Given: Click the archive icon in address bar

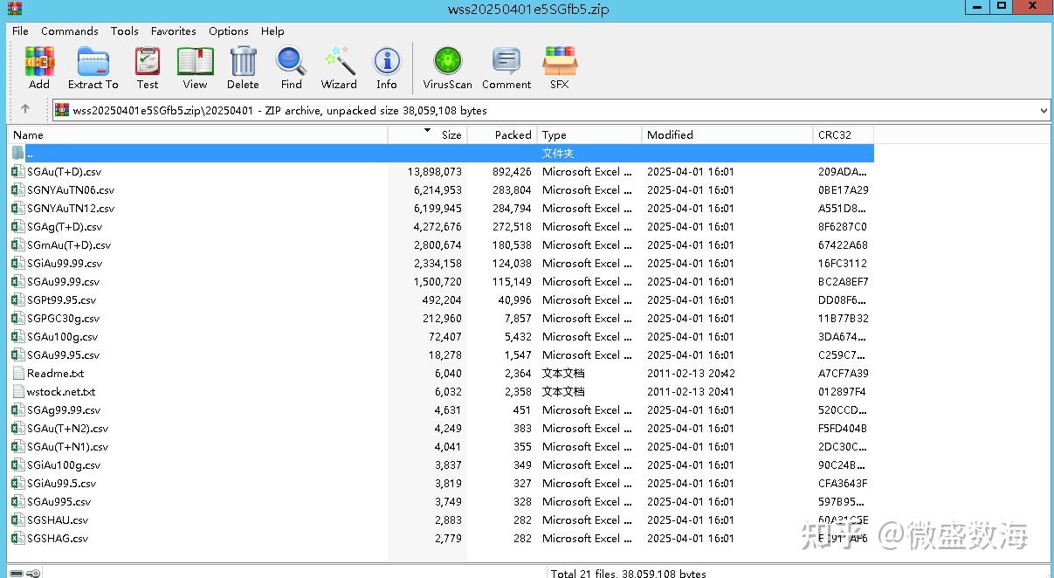Looking at the screenshot, I should click(62, 110).
